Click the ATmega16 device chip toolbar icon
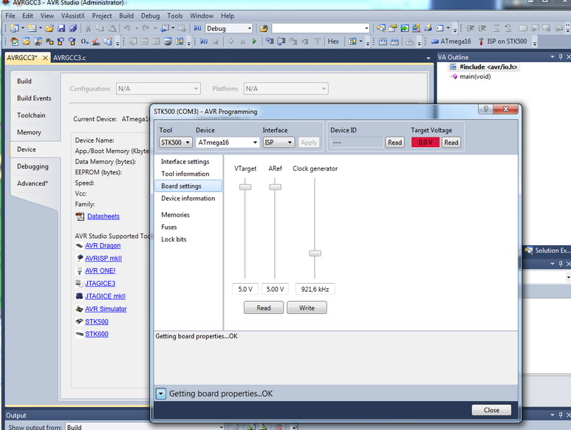Screen dimensions: 571x430 tap(434, 41)
